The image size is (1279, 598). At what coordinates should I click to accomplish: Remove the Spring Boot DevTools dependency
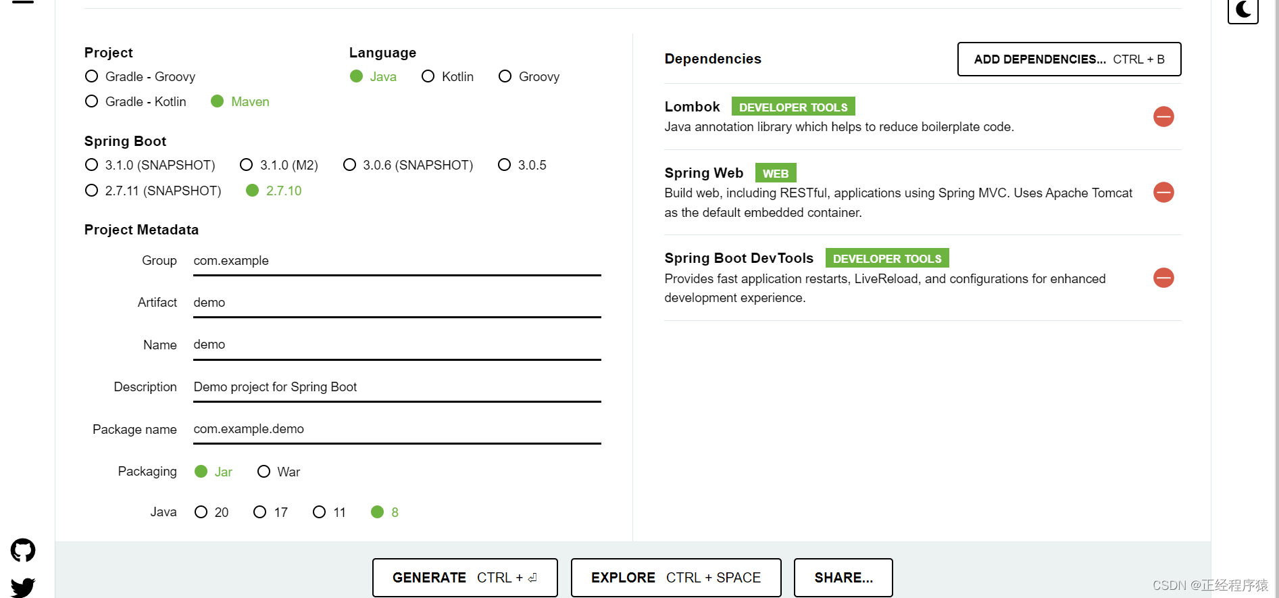1163,278
